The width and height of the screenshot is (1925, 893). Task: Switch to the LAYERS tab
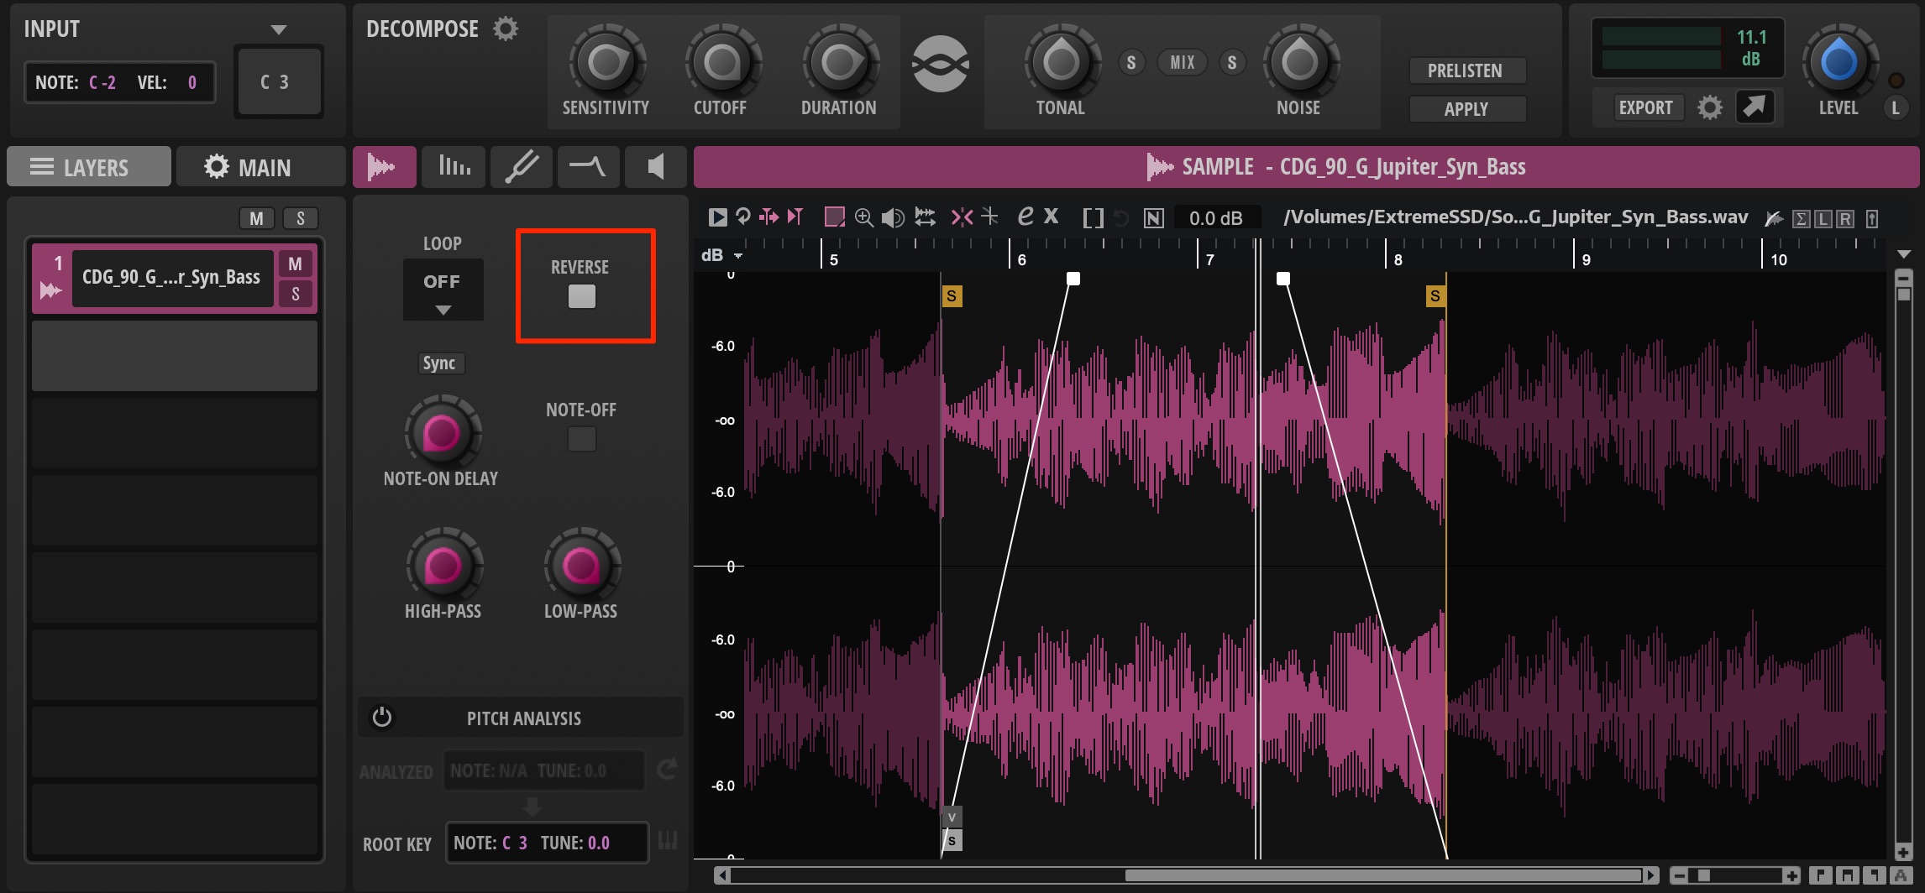[x=89, y=167]
